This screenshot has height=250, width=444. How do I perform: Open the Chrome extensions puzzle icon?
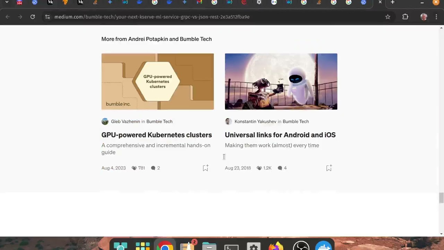point(405,17)
